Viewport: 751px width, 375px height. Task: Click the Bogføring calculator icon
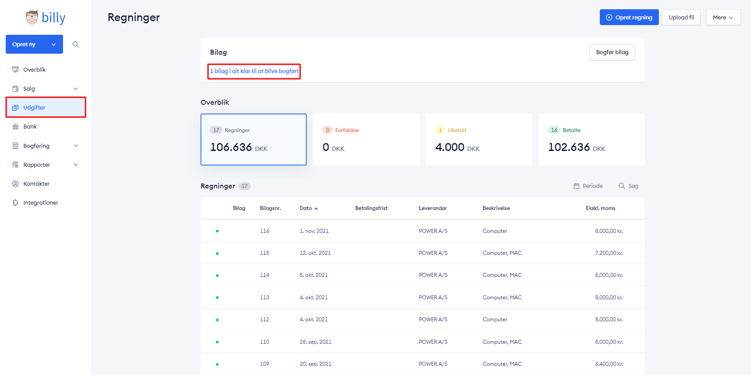tap(15, 146)
